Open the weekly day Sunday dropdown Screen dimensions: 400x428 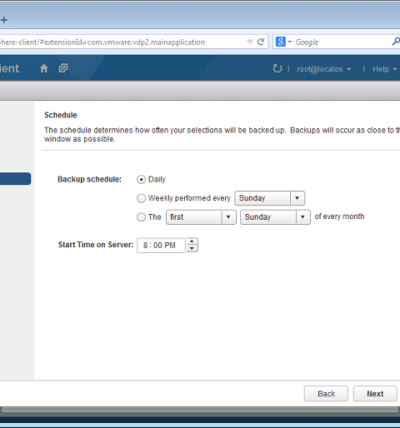tap(270, 198)
